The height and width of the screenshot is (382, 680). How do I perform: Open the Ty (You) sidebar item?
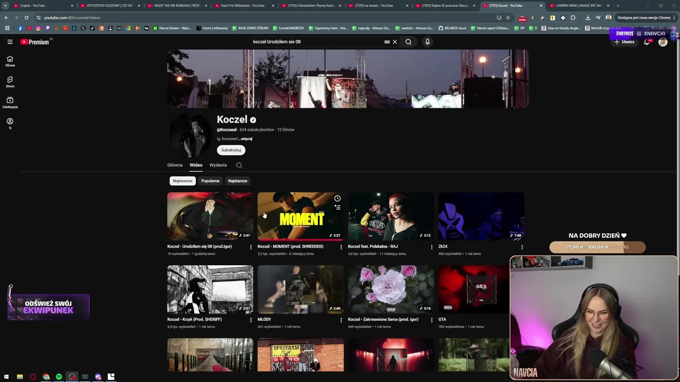pos(10,123)
